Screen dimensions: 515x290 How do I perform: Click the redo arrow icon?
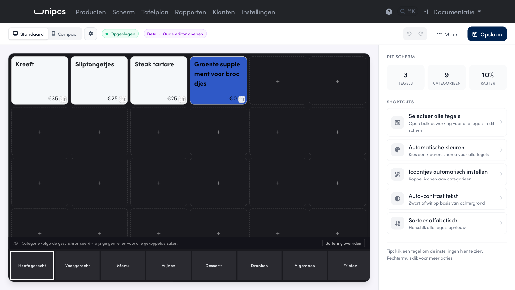click(421, 34)
